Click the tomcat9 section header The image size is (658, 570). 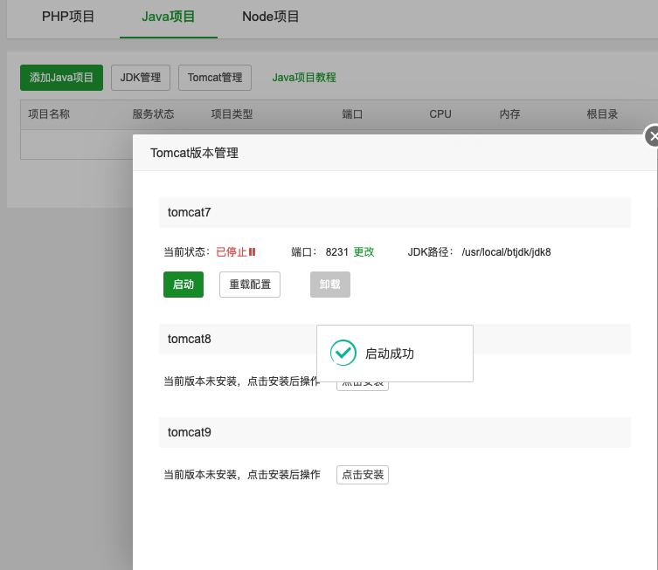(395, 433)
